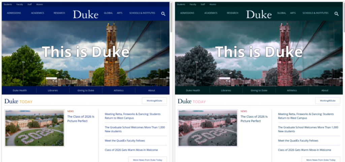Go to Giving to Duke in teal bar
This screenshot has width=345, height=162.
pyautogui.click(x=259, y=90)
